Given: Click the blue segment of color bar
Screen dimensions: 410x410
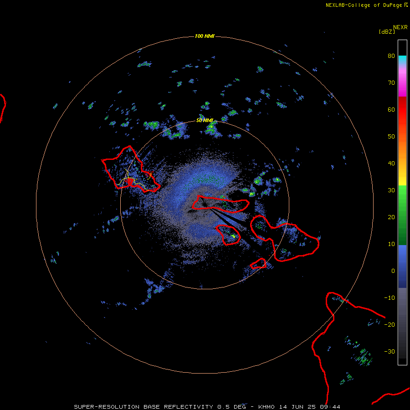Looking at the screenshot, I should (402, 266).
